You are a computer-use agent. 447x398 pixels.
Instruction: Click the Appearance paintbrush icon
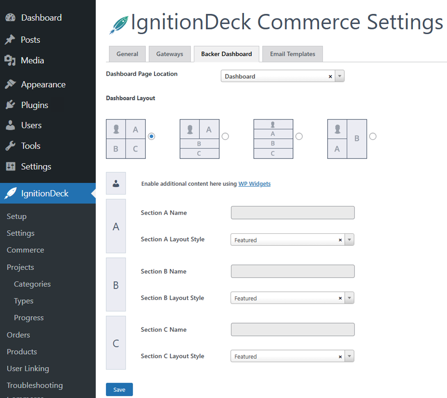coord(10,84)
